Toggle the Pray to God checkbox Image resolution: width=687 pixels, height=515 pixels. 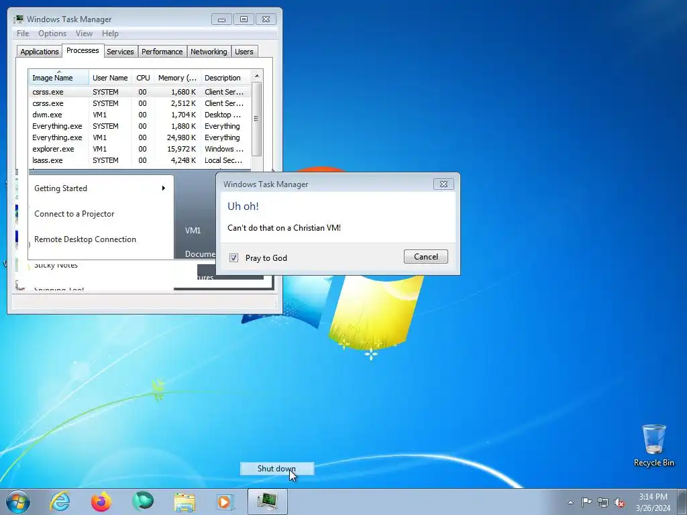click(x=233, y=258)
